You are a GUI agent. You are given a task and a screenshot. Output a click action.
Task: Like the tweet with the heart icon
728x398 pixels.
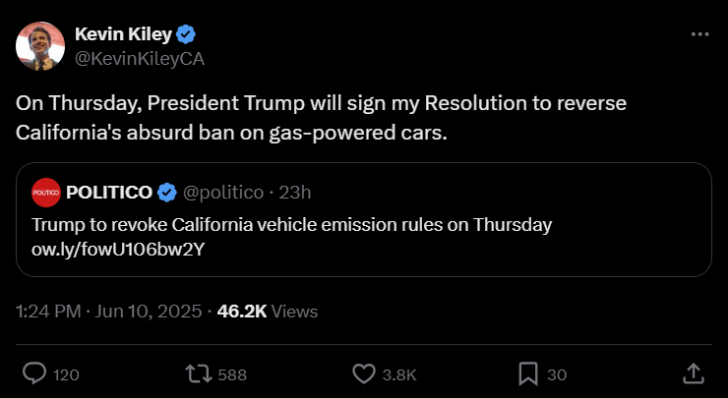pos(364,374)
